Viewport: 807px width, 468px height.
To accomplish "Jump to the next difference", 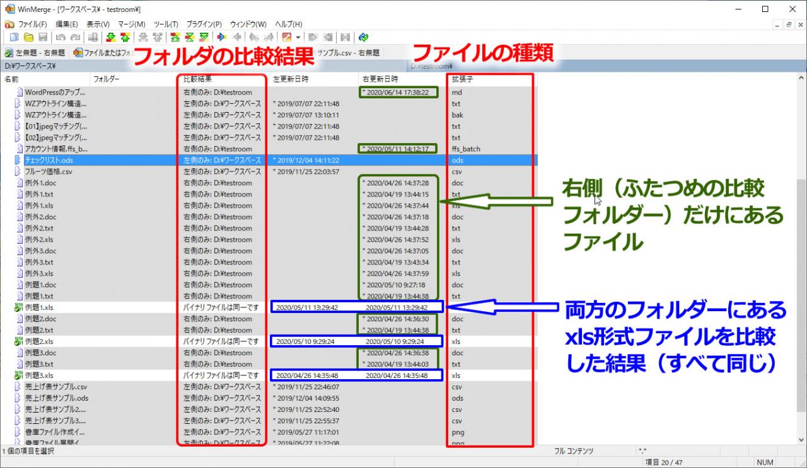I will pos(110,37).
